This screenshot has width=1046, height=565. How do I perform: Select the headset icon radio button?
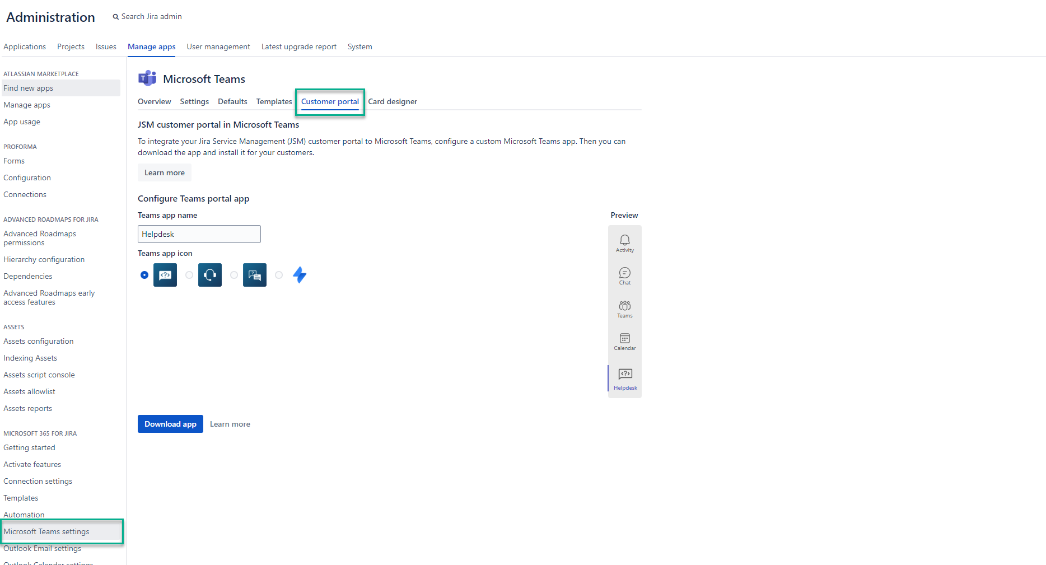tap(189, 275)
